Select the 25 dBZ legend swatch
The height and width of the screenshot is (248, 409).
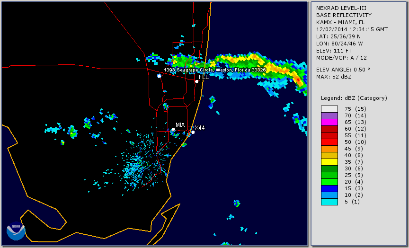tap(329, 175)
